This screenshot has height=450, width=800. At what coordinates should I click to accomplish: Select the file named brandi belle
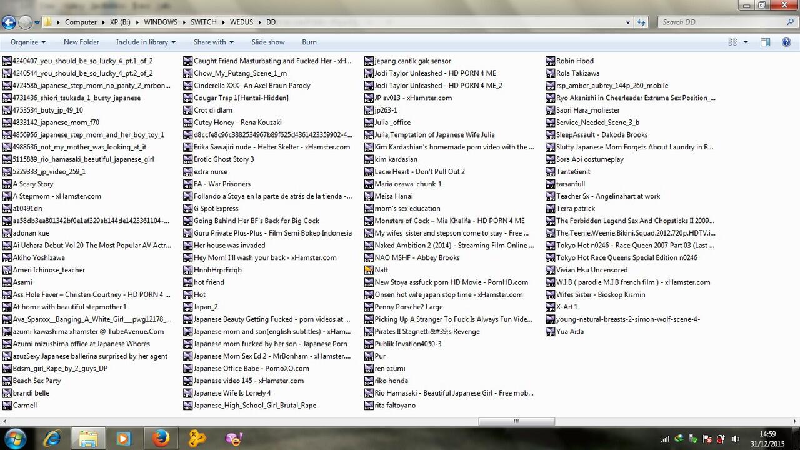[31, 393]
